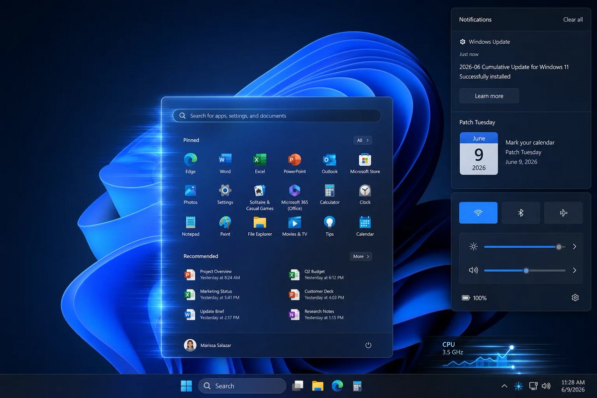The height and width of the screenshot is (398, 597).
Task: Click the Windows Start button on taskbar
Action: [x=186, y=386]
